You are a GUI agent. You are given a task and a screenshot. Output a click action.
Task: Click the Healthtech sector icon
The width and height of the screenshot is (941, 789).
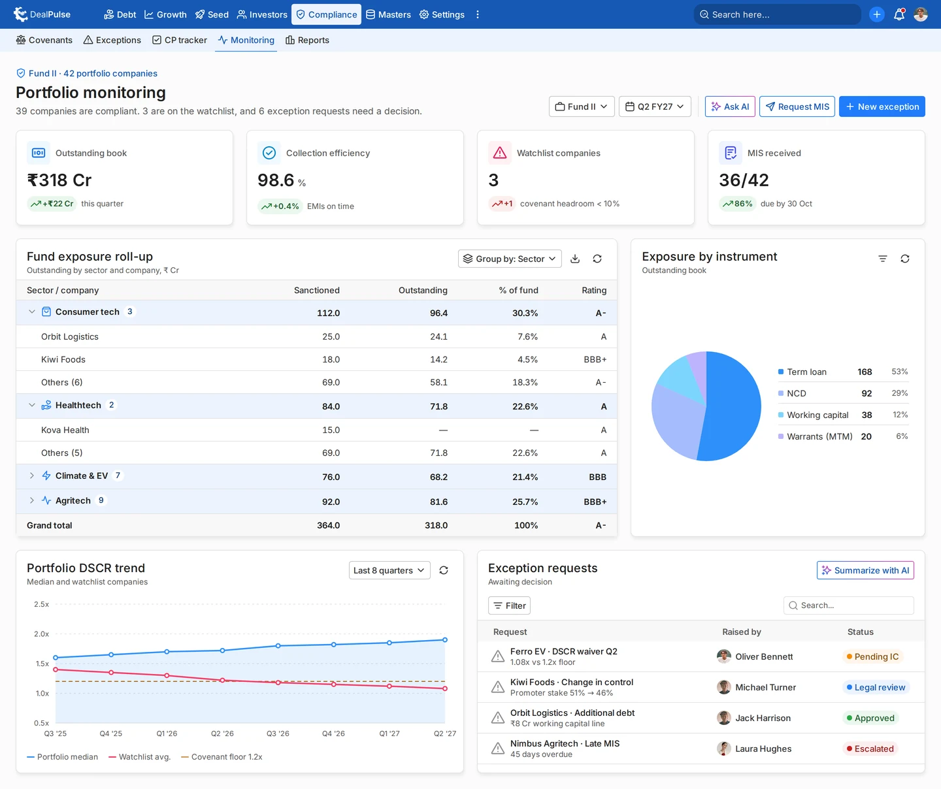[46, 405]
